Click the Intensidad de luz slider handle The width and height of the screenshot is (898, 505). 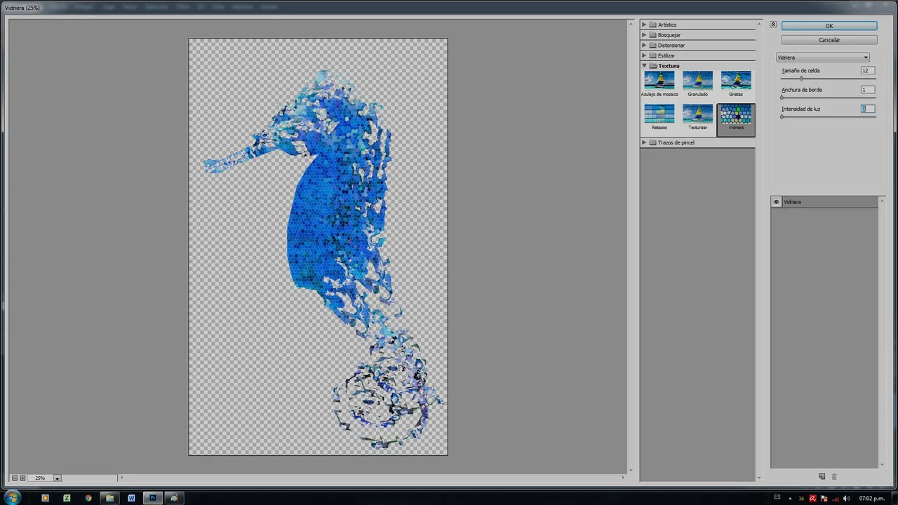click(x=782, y=116)
